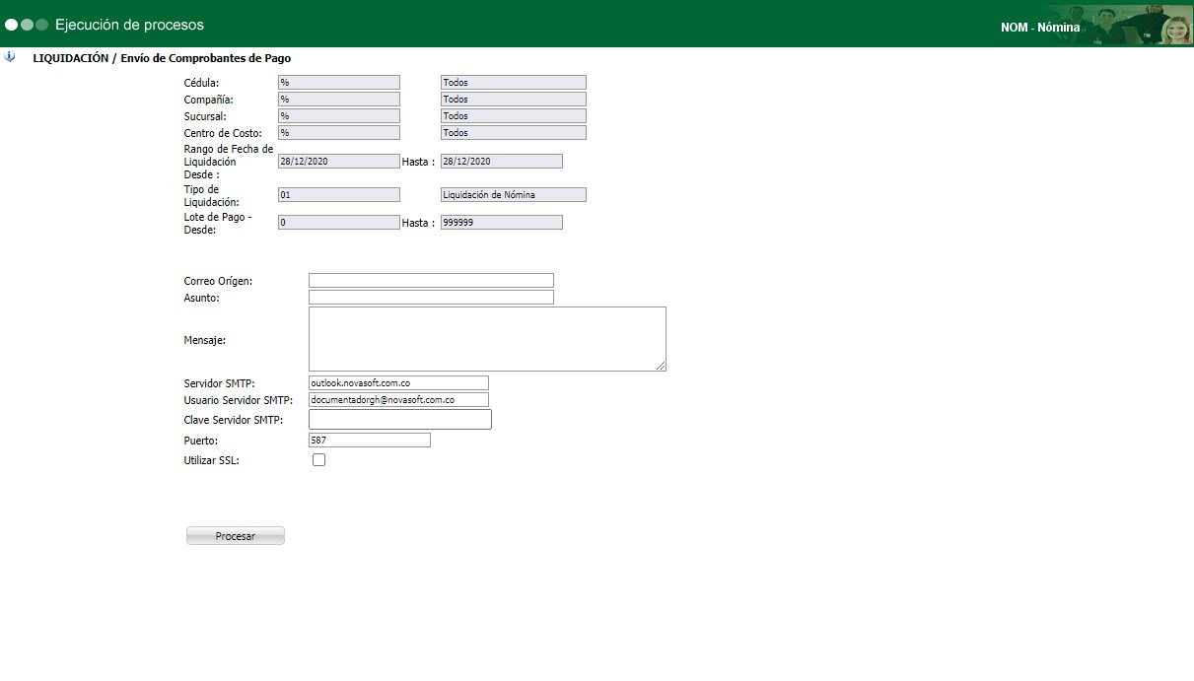Enable the Utilizar SSL checkbox

318,459
